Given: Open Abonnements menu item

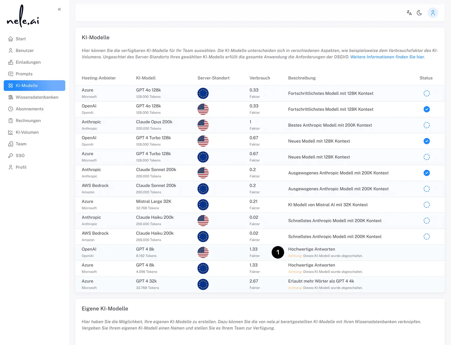Looking at the screenshot, I should 34,109.
